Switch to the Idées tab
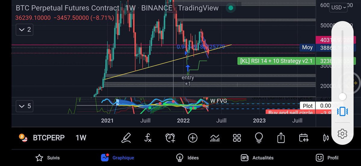The width and height of the screenshot is (361, 166). (x=187, y=158)
